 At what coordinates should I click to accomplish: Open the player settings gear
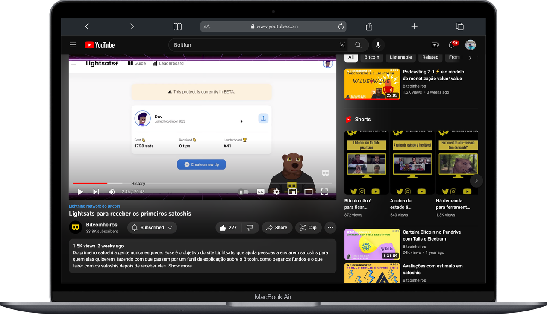(x=276, y=192)
